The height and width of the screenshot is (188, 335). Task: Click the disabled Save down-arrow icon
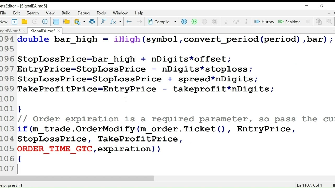[x=35, y=22]
